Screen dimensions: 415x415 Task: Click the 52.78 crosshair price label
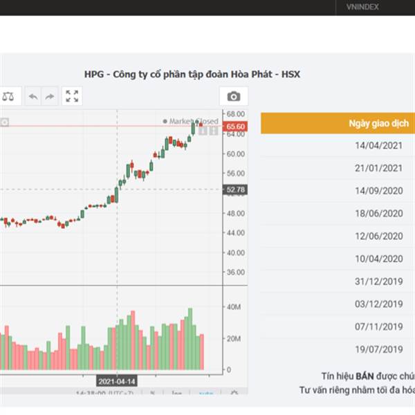[235, 190]
